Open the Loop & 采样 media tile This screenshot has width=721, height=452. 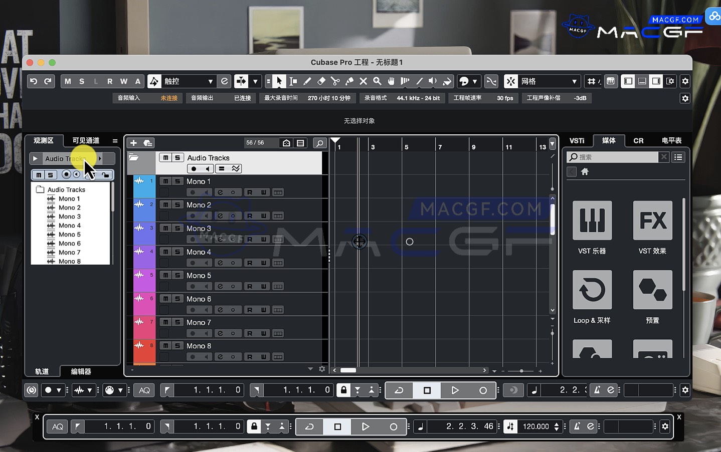pos(592,290)
